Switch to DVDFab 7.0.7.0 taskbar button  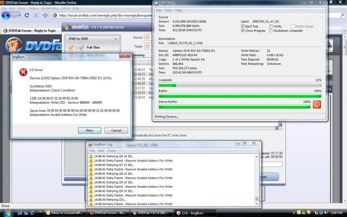(x=152, y=213)
